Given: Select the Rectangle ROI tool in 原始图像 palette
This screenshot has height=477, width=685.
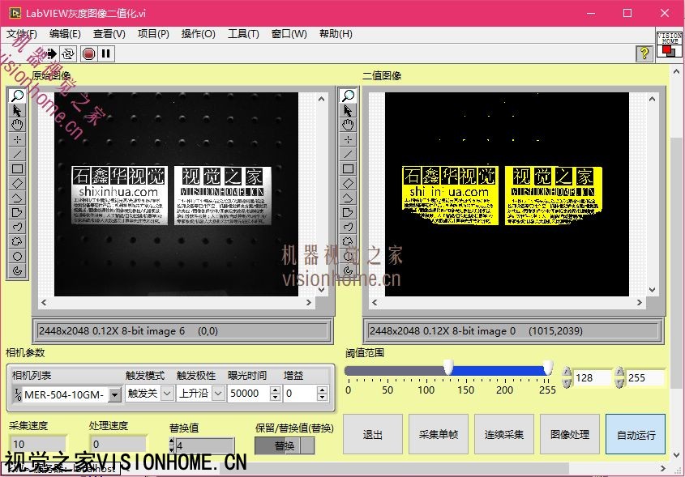Looking at the screenshot, I should (17, 168).
